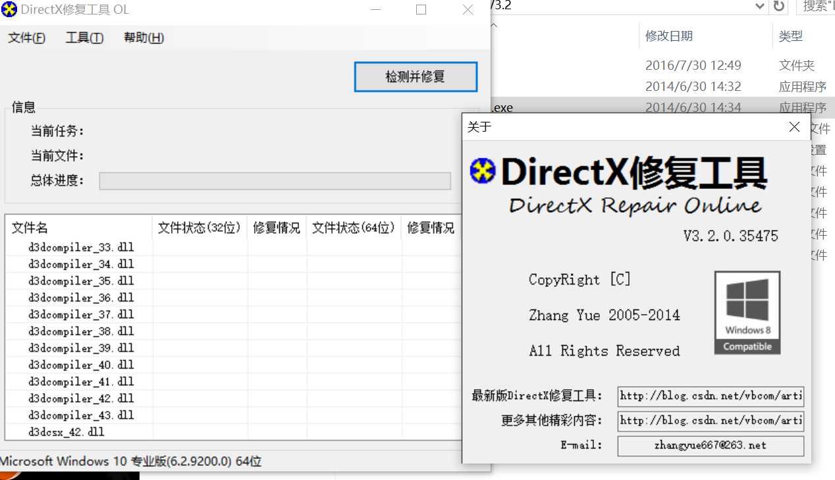This screenshot has width=835, height=480.
Task: Select row d3dcompiler_34.dll
Action: point(234,264)
